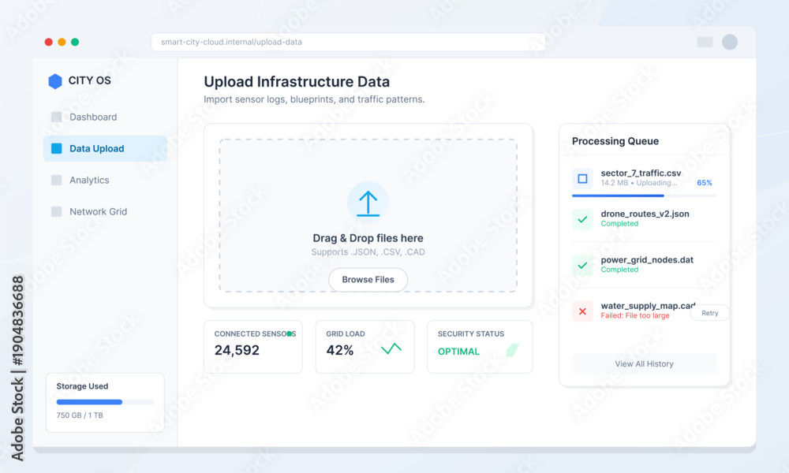Click the green check for drone_routes_v2.json
Image resolution: width=789 pixels, height=473 pixels.
[582, 219]
